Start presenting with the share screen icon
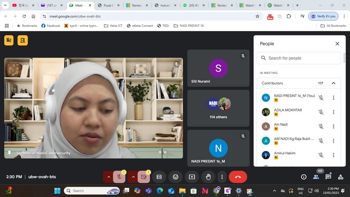This screenshot has height=197, width=350. point(192,177)
